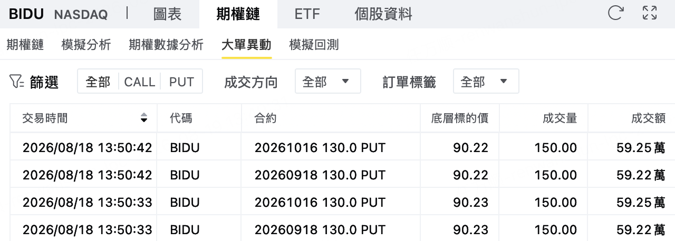Select the 13:50:42 row with 20260918 contract
Viewport: 675px width, 241px height.
(343, 174)
